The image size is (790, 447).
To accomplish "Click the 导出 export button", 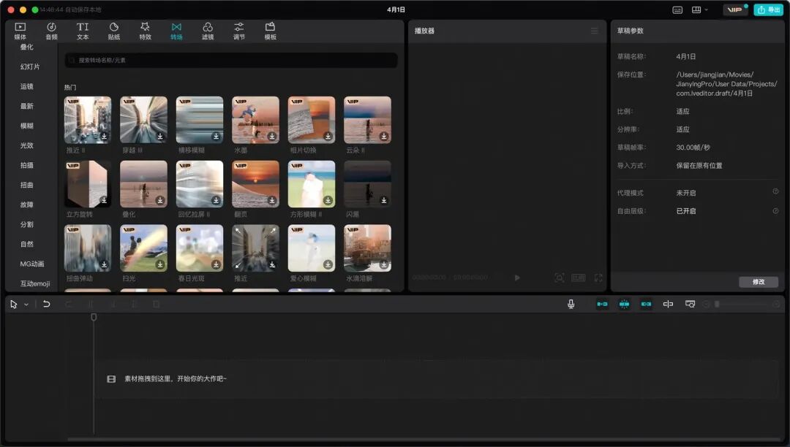I will (x=768, y=9).
